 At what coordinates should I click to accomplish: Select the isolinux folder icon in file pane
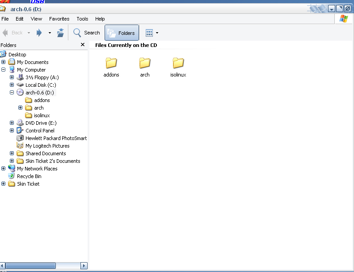pyautogui.click(x=178, y=63)
